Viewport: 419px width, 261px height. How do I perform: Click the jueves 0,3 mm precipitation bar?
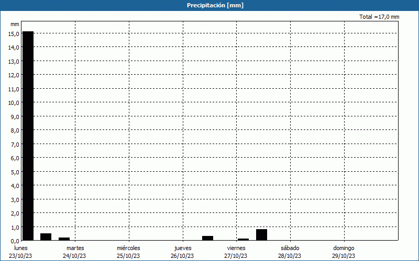point(207,238)
